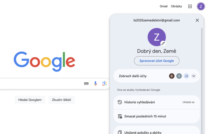Click the voice search microphone icon
Viewport: 208px width, 134px height.
click(95, 83)
